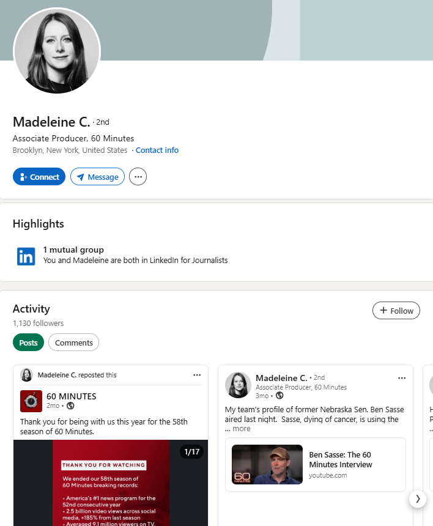
Task: Open the options menu on the reposted 60 Minutes post
Action: click(x=197, y=375)
